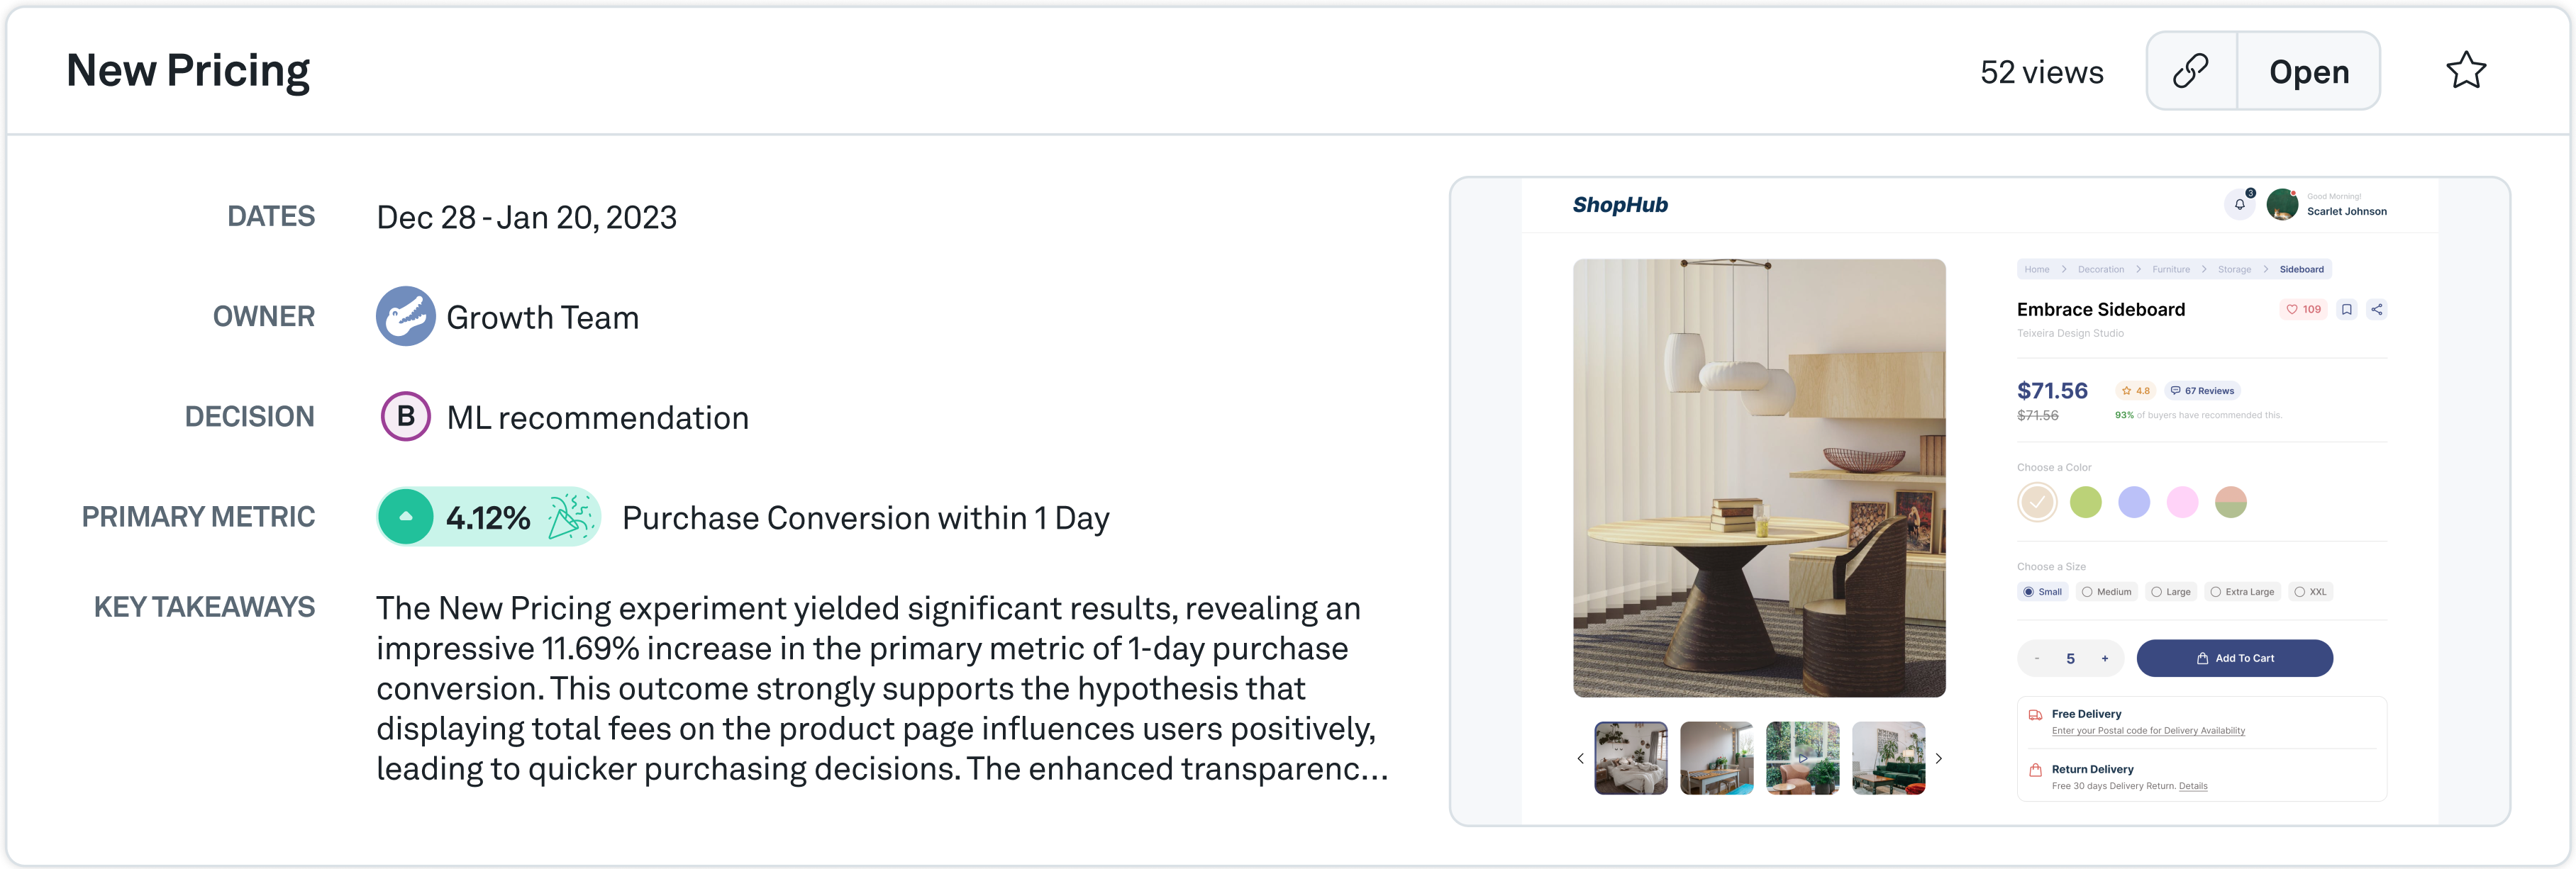
Task: Navigate to Decoration in the breadcrumb
Action: (2100, 269)
